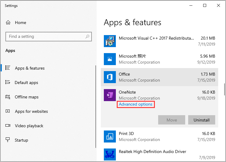The image size is (226, 162).
Task: Click the Print 3D app icon
Action: (x=110, y=136)
